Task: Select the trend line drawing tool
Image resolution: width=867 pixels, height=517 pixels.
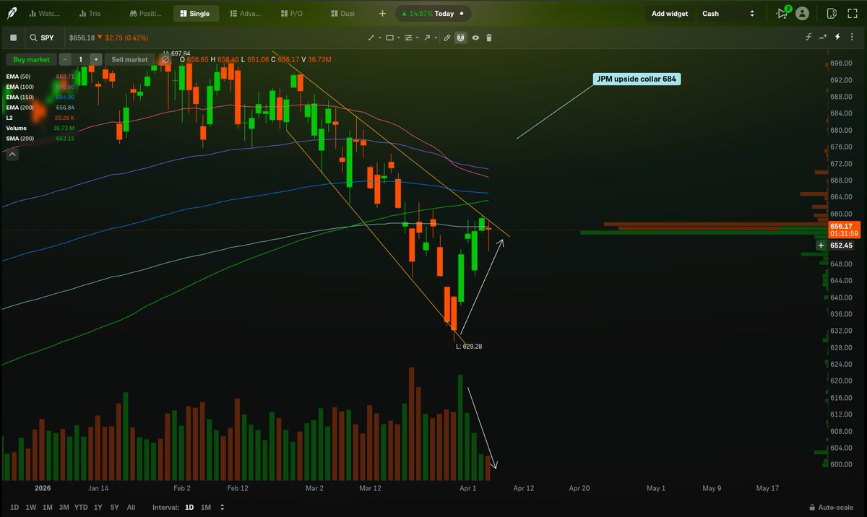Action: (x=371, y=38)
